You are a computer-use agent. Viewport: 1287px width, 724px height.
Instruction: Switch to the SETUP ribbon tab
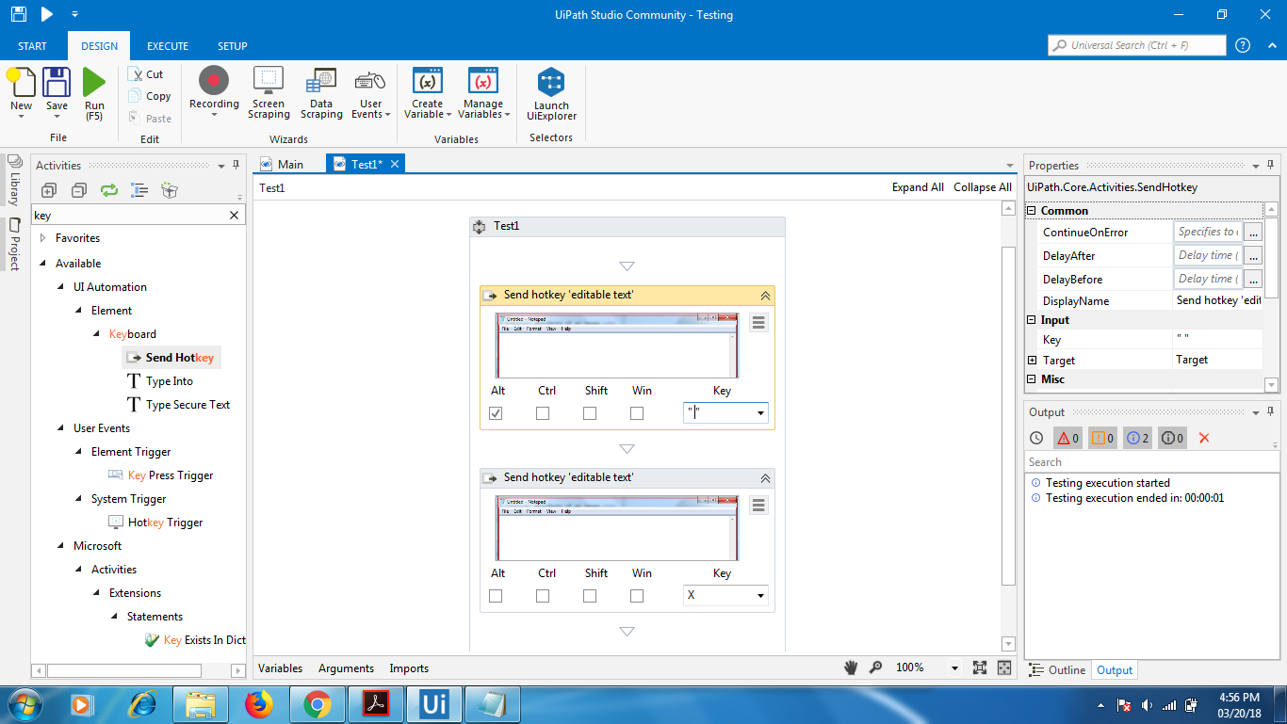[x=233, y=46]
